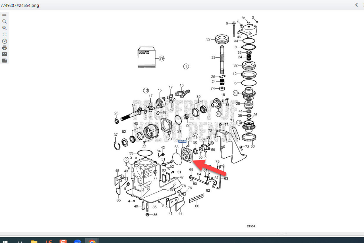This screenshot has width=364, height=243.
Task: Select highlighted part number 54
Action: coord(182,141)
